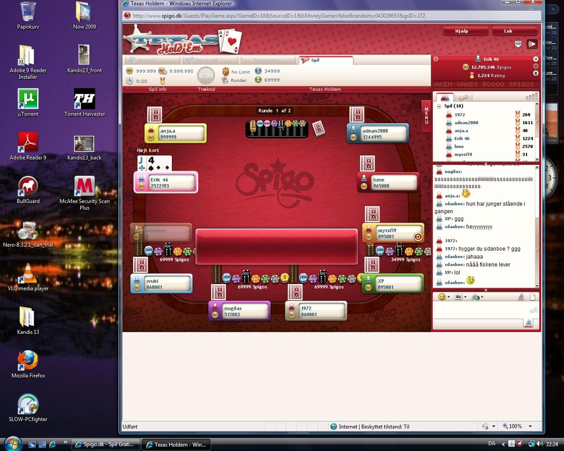The height and width of the screenshot is (451, 564).
Task: Switch to the players list tab
Action: [445, 97]
